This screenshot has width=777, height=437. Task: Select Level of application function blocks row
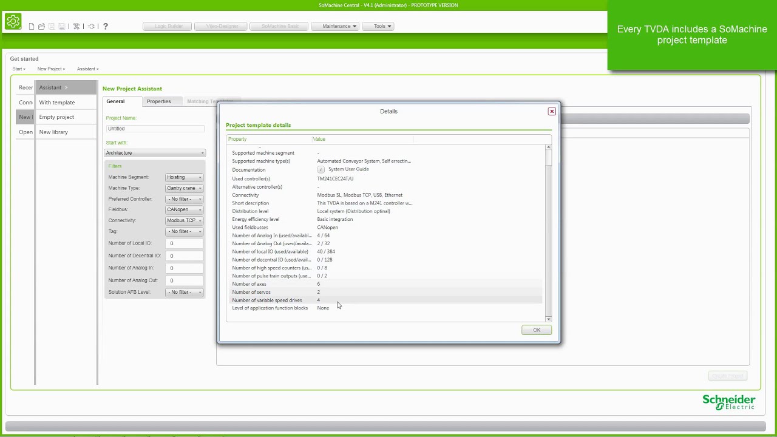[x=386, y=308]
